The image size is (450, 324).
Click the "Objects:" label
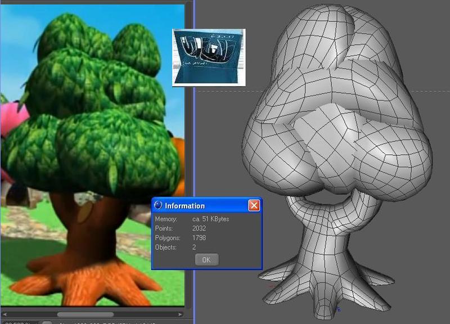pos(165,247)
